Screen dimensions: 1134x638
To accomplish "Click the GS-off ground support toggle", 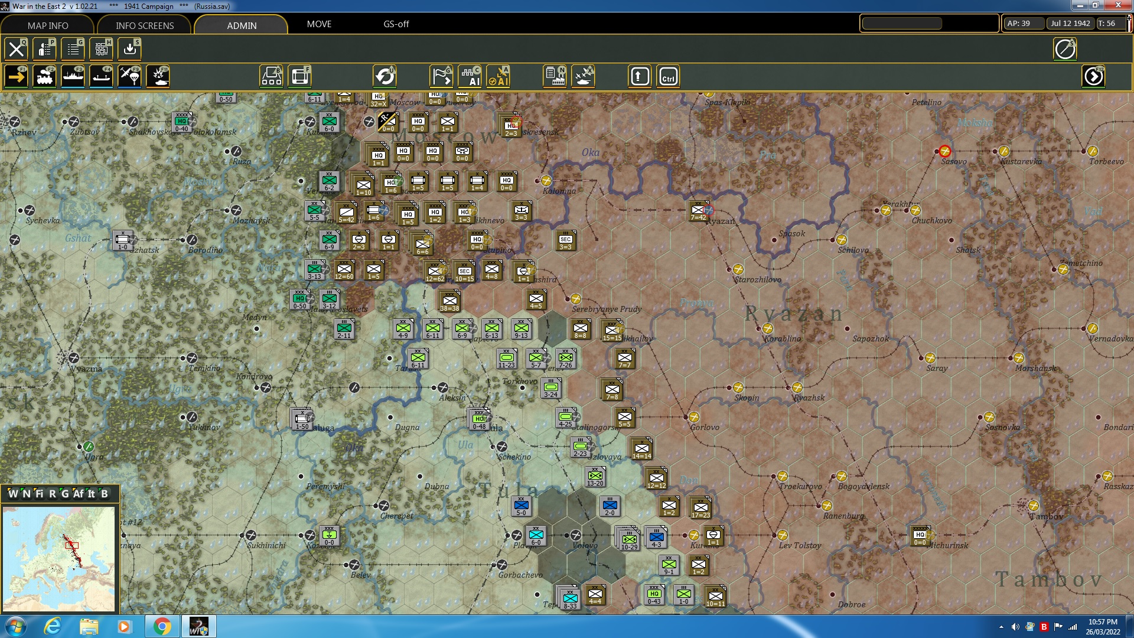I will (396, 24).
